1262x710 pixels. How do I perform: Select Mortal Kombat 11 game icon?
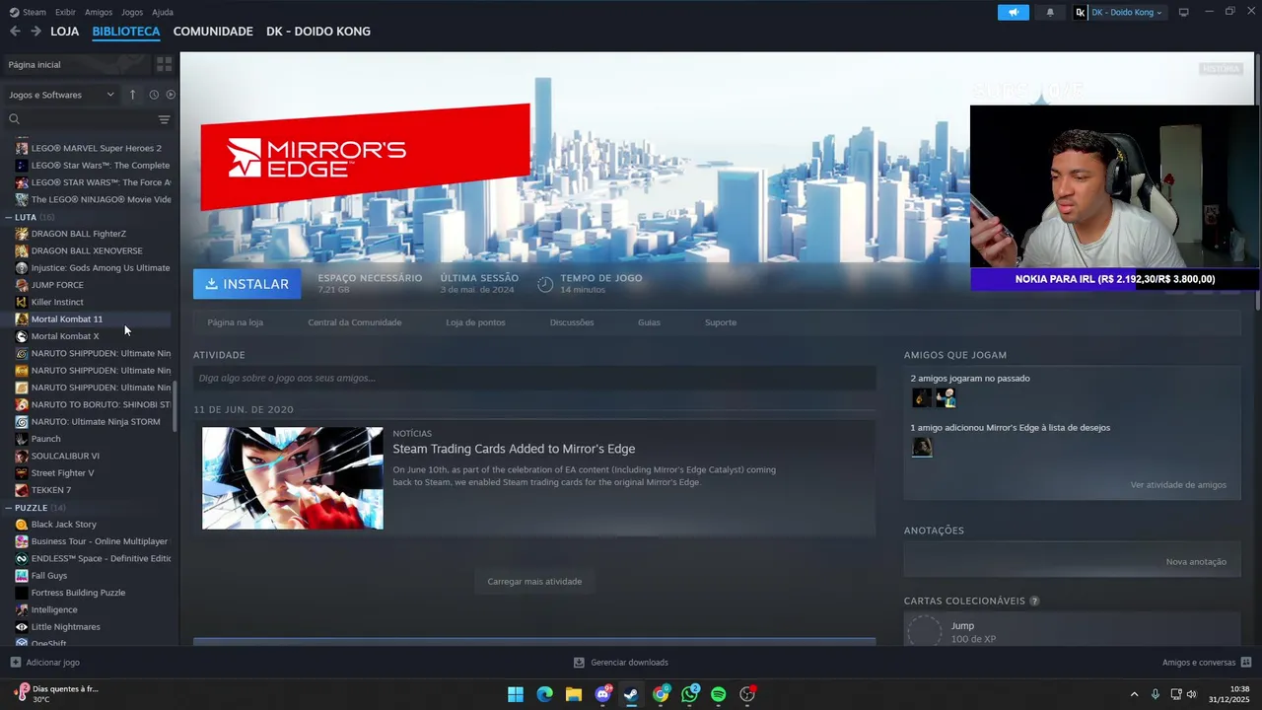tap(22, 319)
